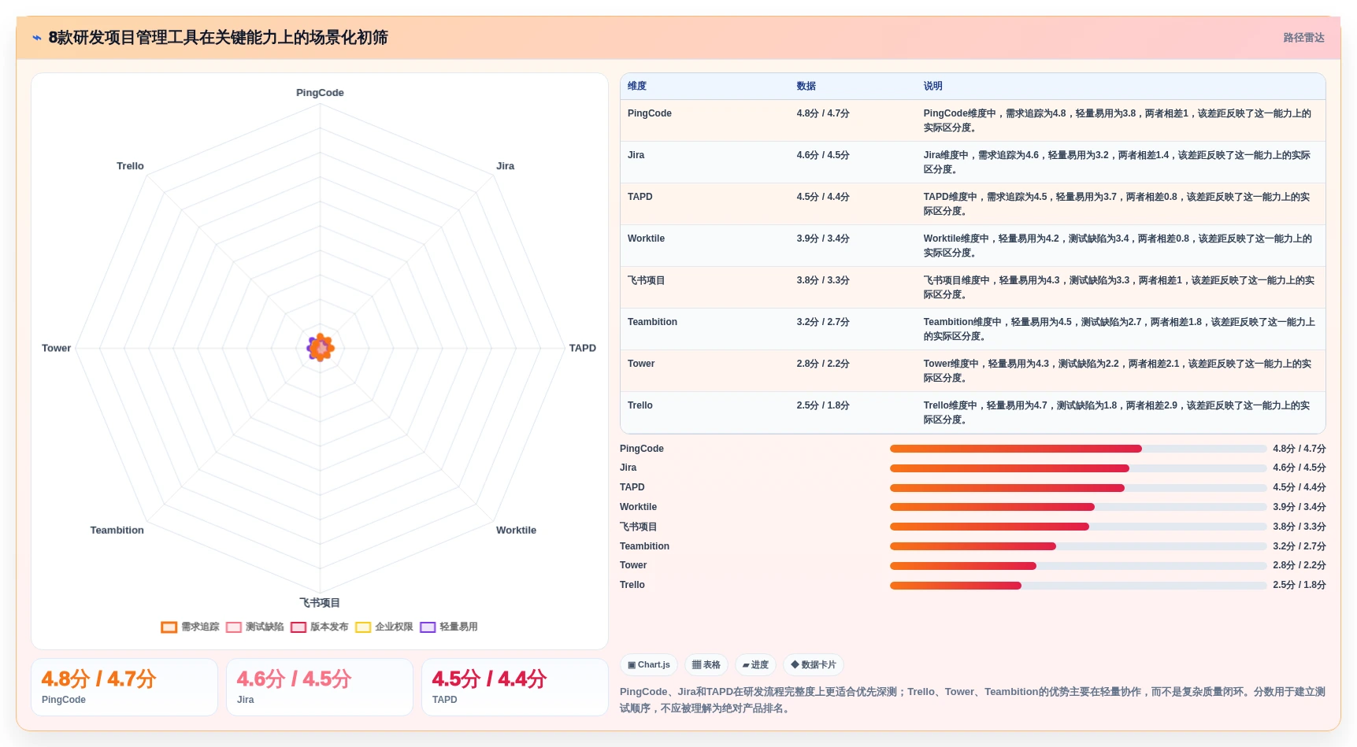Click the Tower progress bar
Viewport: 1357px width, 747px height.
[1078, 566]
